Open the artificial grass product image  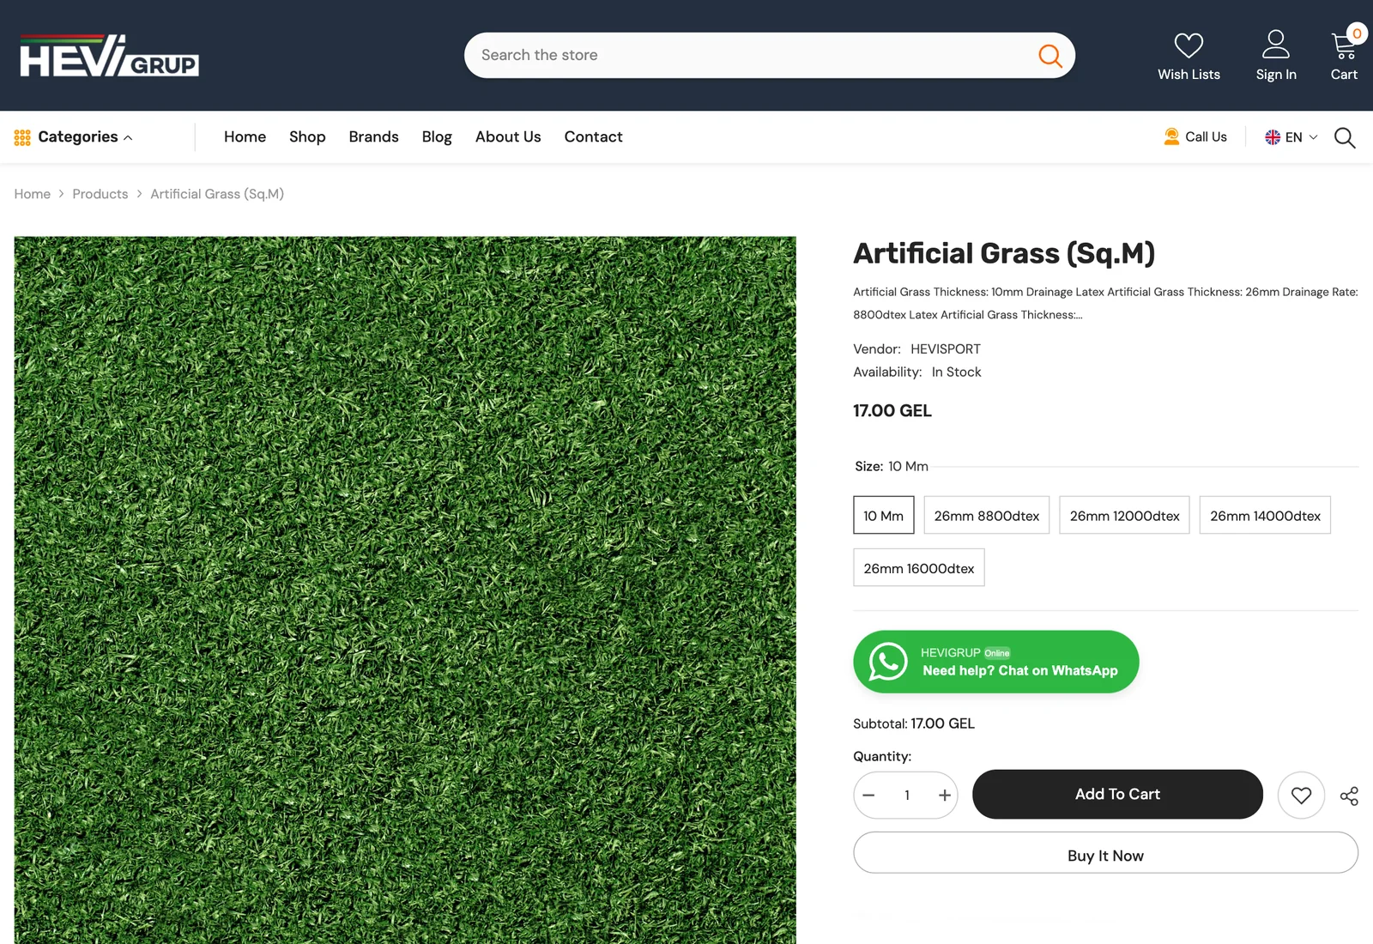405,590
